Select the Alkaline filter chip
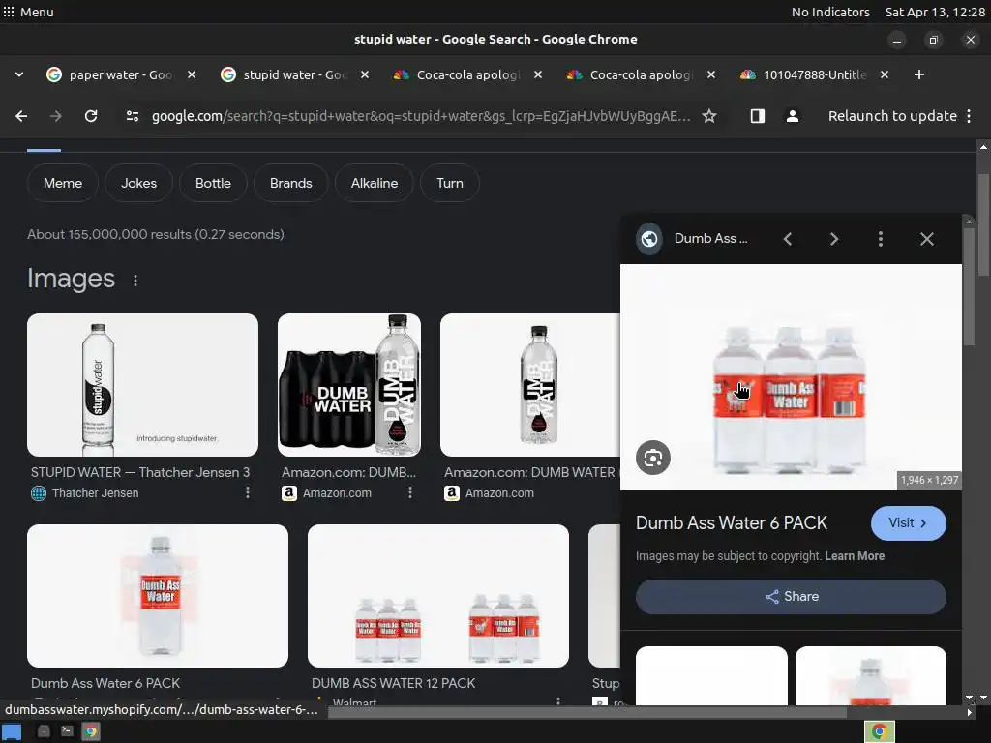The image size is (991, 743). tap(375, 183)
